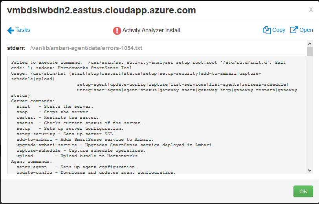Click the scrollbar down arrow
The image size is (319, 204).
tap(310, 170)
